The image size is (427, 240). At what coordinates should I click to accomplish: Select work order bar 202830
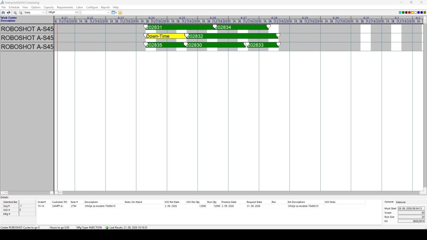point(215,45)
